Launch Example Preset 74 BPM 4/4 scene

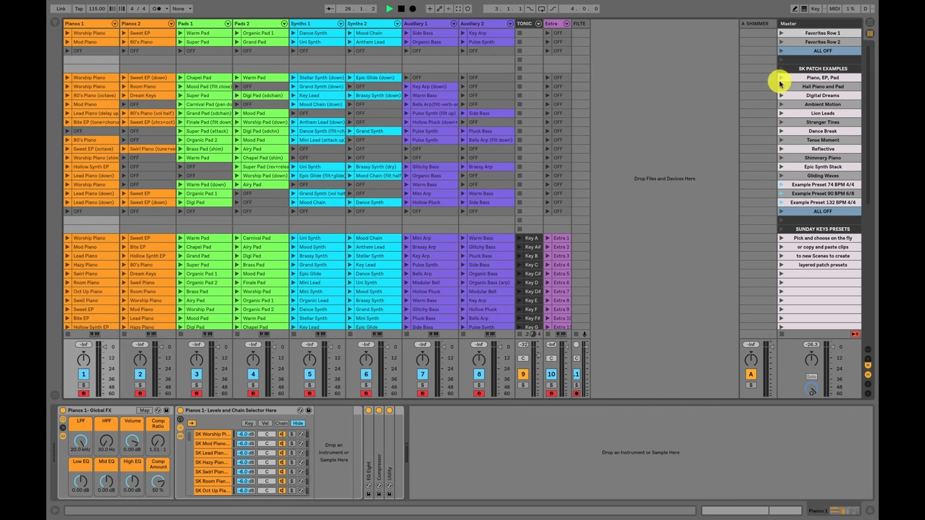[x=781, y=184]
